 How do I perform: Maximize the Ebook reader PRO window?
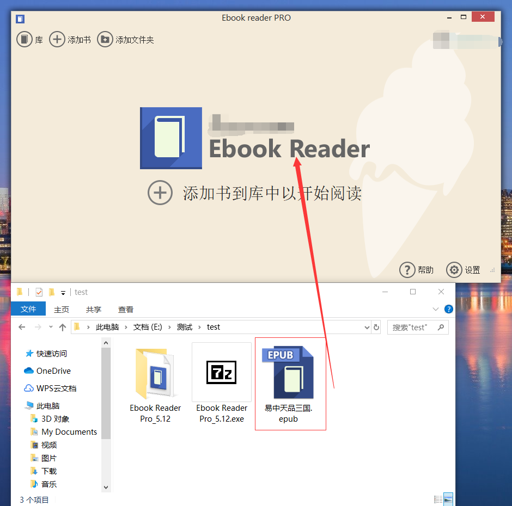(464, 17)
